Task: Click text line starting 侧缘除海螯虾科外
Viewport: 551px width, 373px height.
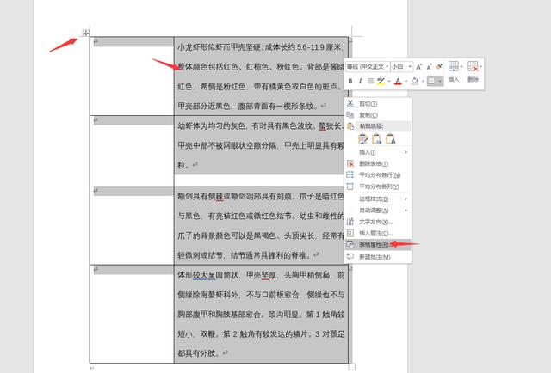Action: pos(261,295)
